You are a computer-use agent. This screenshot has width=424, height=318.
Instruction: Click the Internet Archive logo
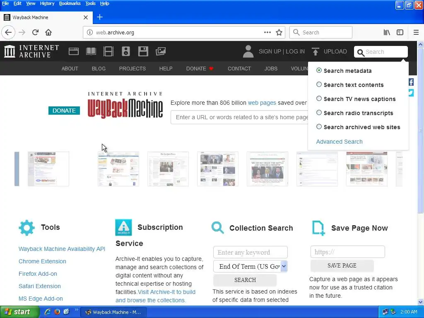tap(31, 51)
